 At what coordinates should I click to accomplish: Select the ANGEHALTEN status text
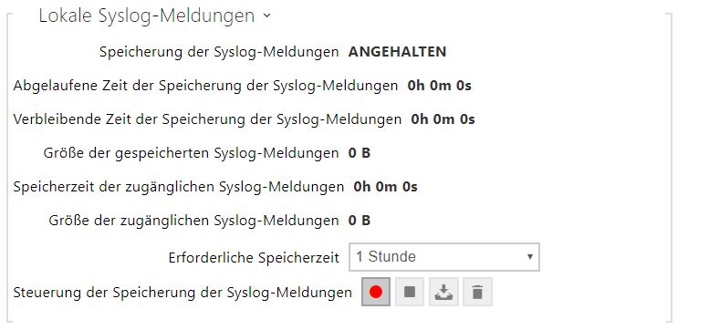click(x=397, y=52)
